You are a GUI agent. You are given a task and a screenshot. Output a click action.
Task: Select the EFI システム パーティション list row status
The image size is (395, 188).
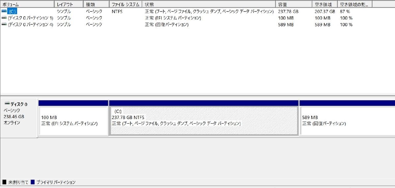[173, 18]
